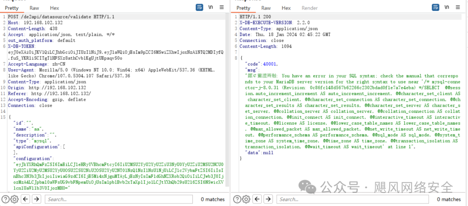Go to next match in Response search
This screenshot has height=206, width=468.
[x=268, y=199]
